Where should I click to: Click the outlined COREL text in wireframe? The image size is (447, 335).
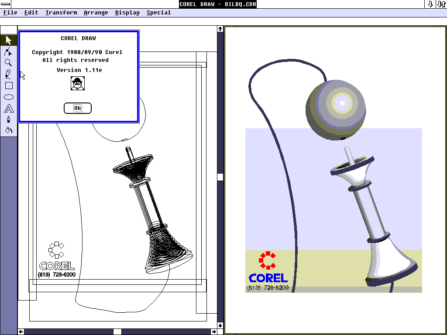(x=57, y=266)
